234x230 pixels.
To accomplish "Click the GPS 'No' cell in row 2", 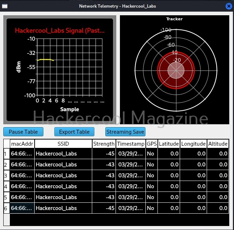I will [152, 165].
